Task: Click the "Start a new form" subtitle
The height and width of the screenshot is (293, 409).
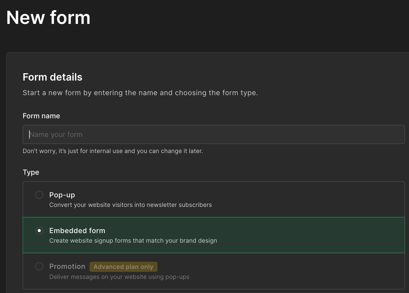Action: [x=140, y=93]
